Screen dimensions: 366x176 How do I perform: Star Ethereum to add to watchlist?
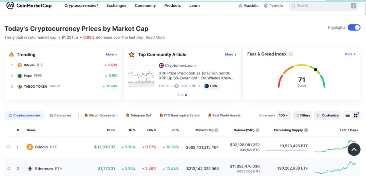pyautogui.click(x=9, y=168)
